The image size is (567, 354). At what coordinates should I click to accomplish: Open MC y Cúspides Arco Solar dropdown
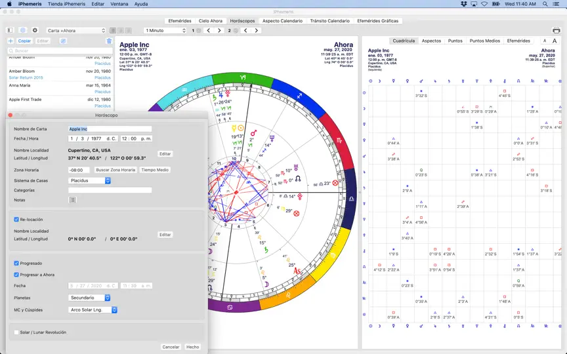click(93, 310)
